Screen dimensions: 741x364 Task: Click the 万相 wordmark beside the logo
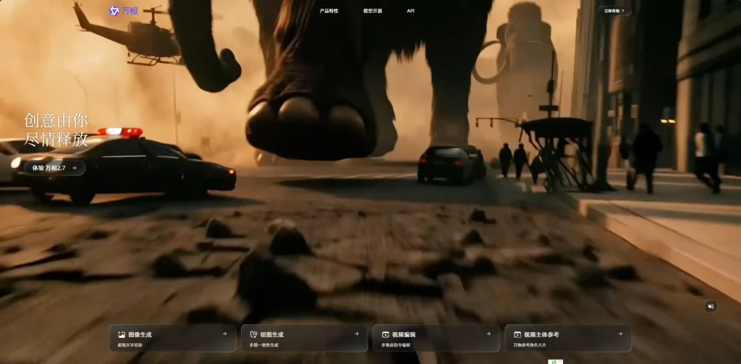tap(131, 11)
